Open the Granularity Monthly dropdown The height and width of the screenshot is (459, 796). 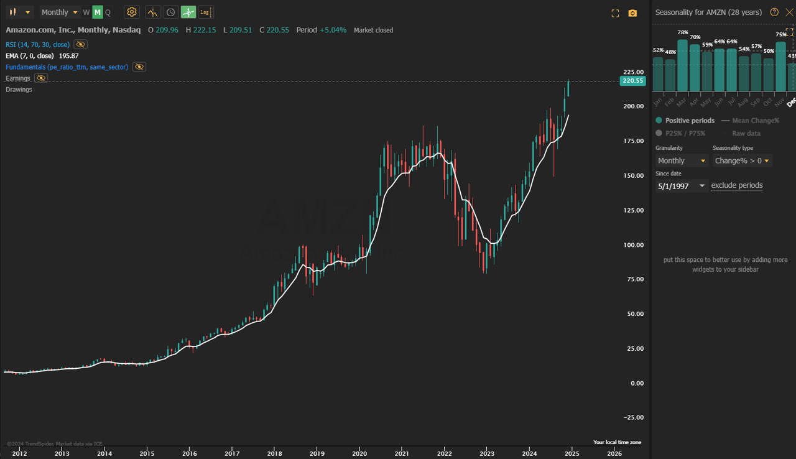click(682, 160)
